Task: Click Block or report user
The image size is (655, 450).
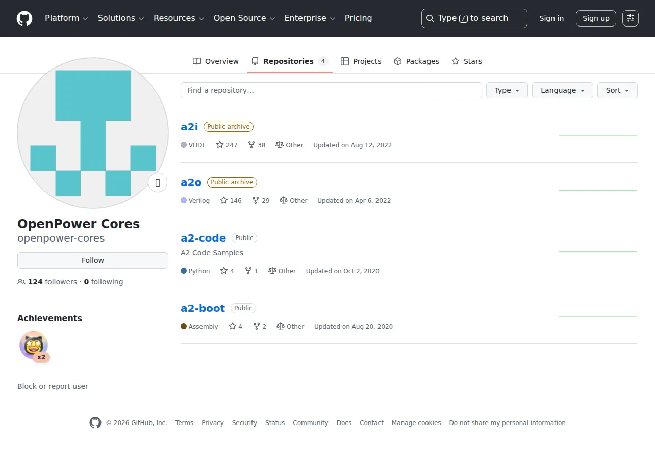Action: point(53,386)
